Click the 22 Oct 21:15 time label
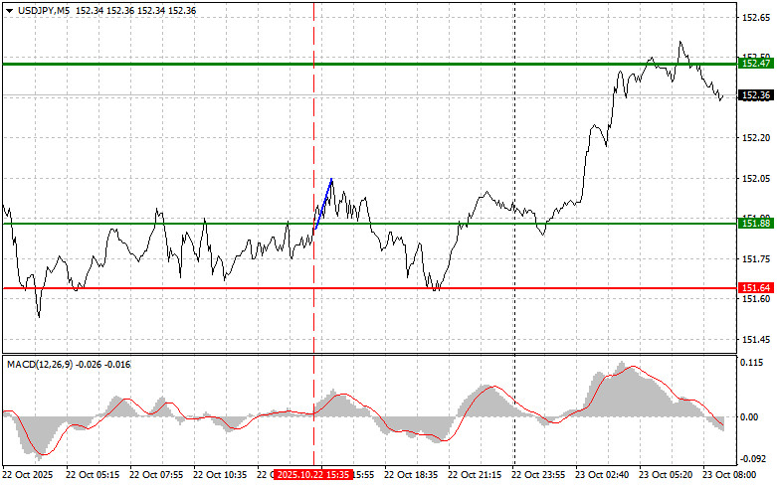777x486 pixels. click(478, 476)
